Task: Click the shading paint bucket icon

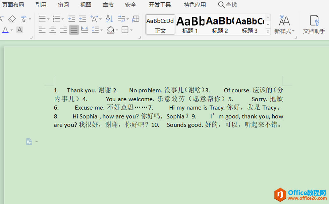Action: pos(111,30)
